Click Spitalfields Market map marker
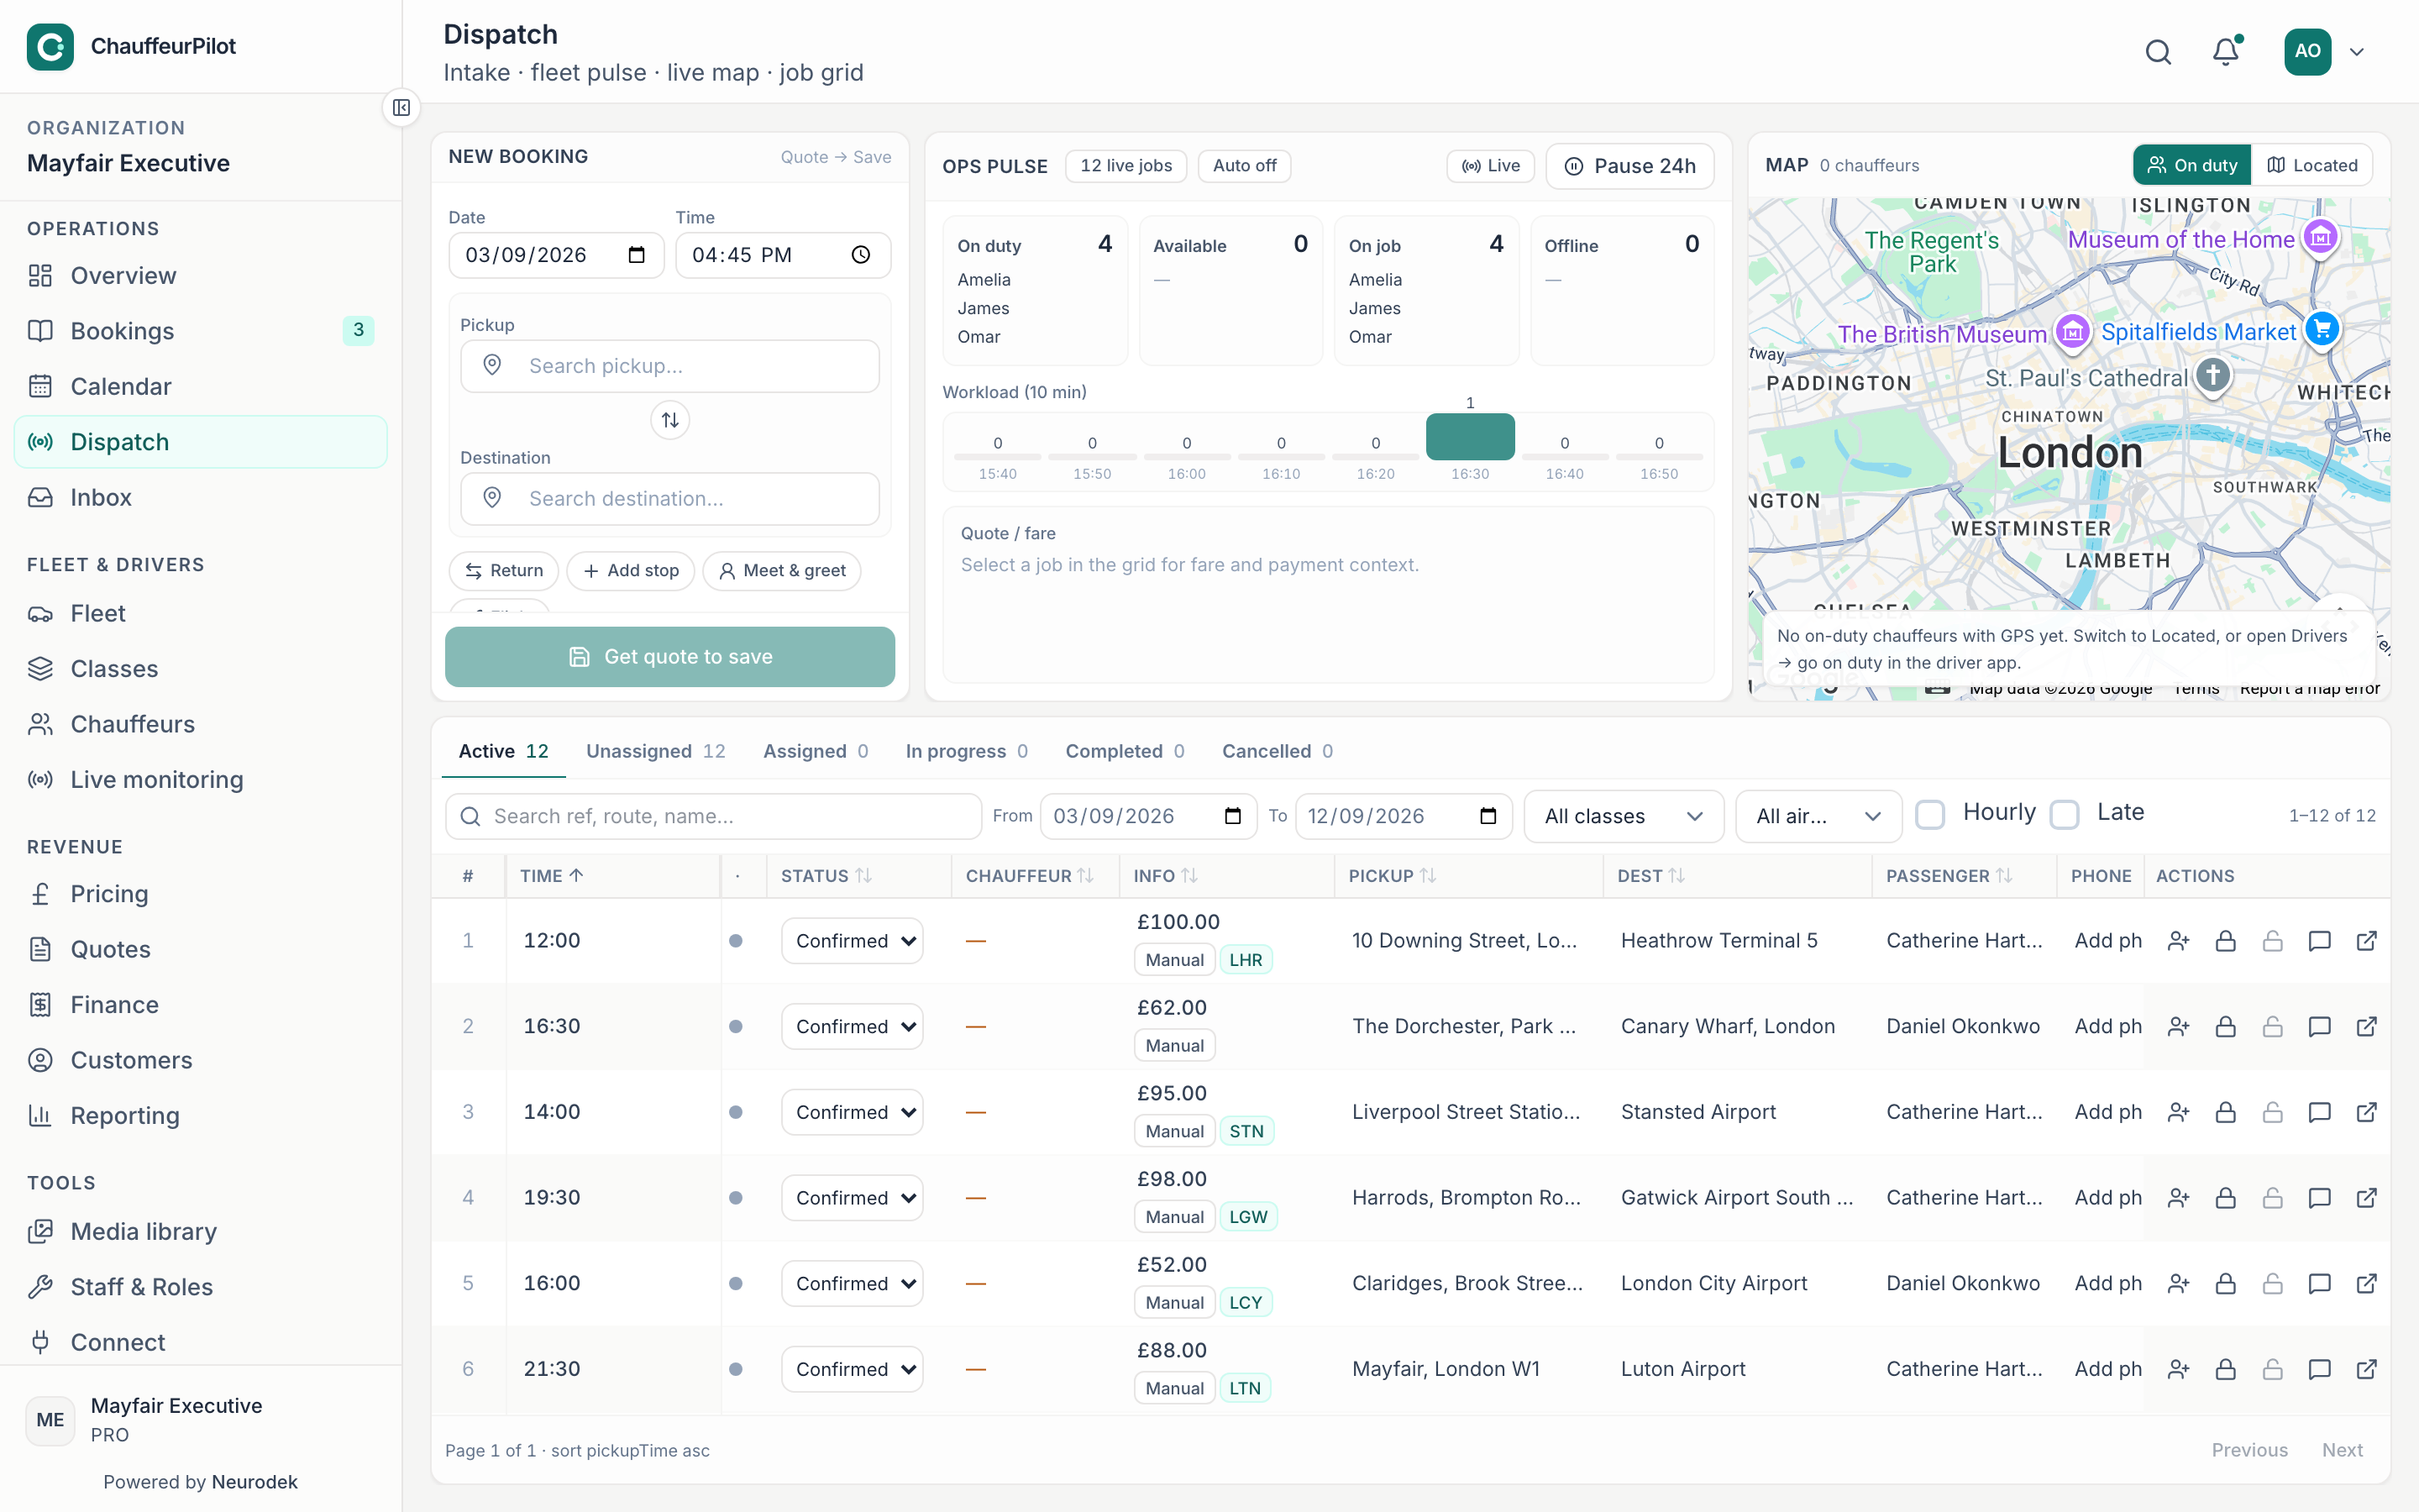 tap(2322, 329)
